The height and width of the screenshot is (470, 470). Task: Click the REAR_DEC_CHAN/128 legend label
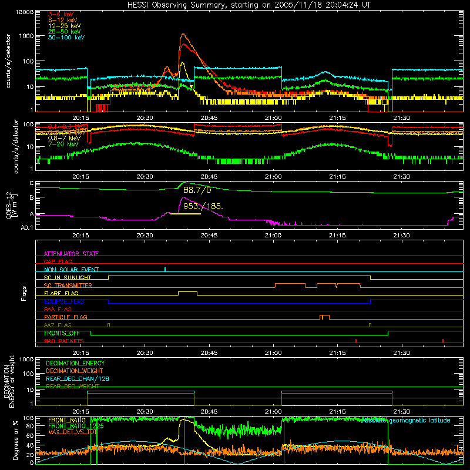[78, 378]
